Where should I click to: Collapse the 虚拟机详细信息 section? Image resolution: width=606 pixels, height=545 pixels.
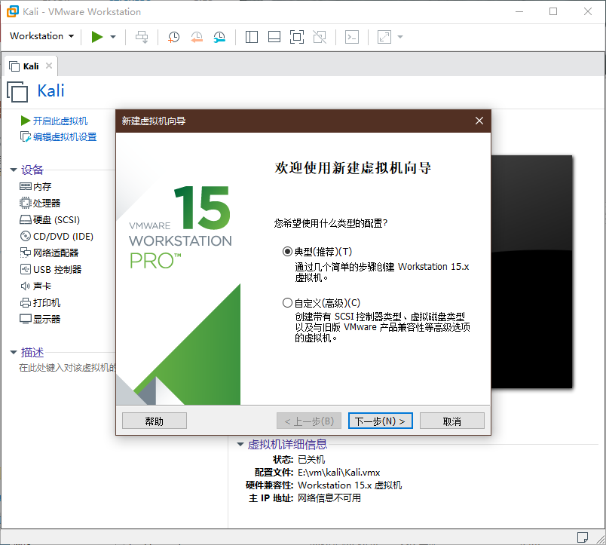tap(240, 445)
